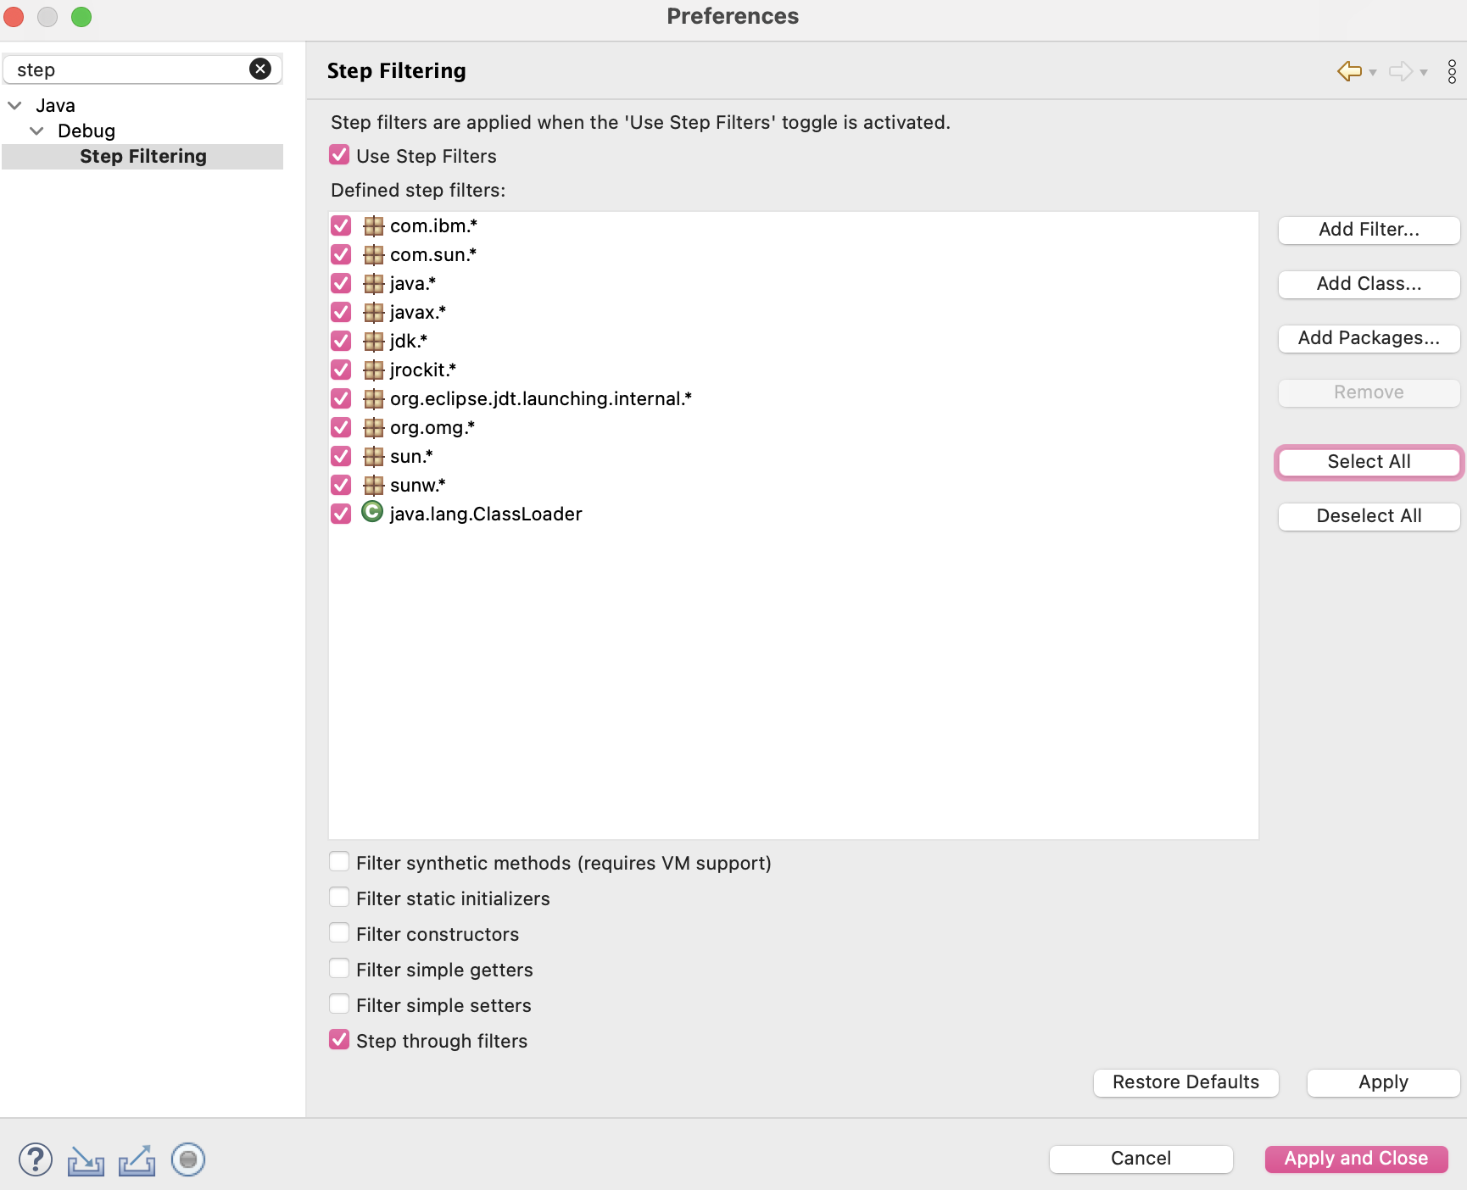Click the package icon next to java.*
Image resolution: width=1467 pixels, height=1190 pixels.
click(373, 283)
